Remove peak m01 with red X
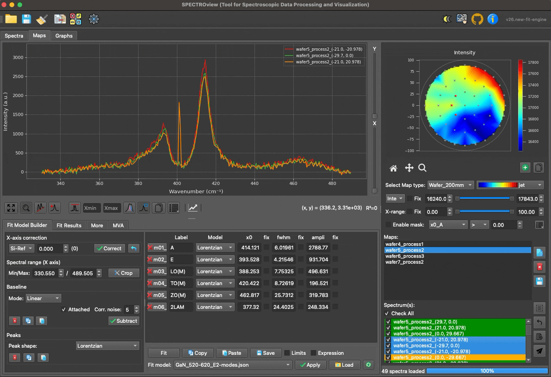 tap(150, 248)
